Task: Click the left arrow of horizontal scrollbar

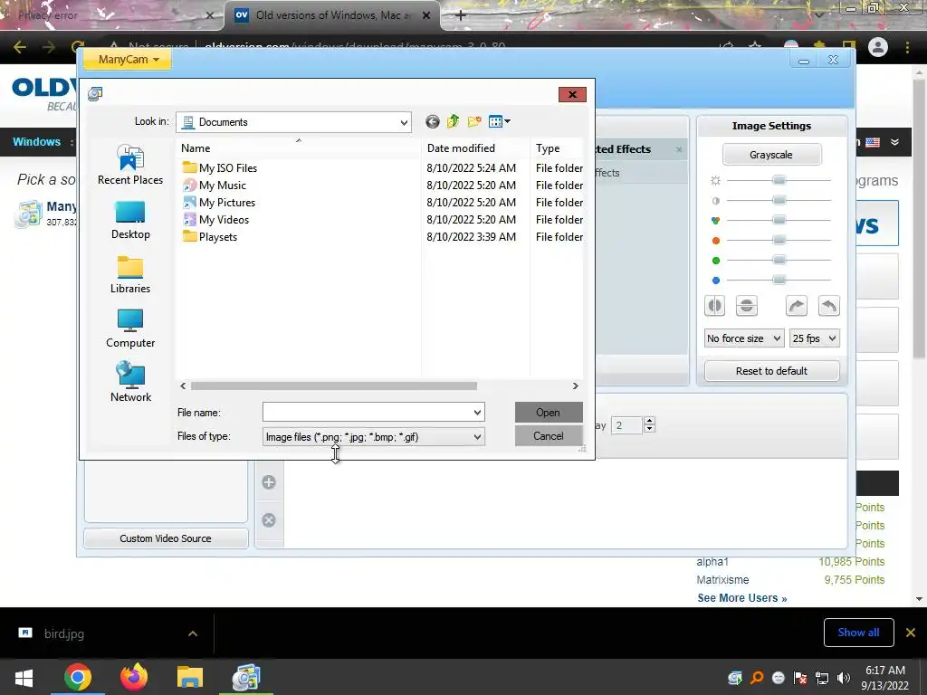Action: tap(183, 386)
